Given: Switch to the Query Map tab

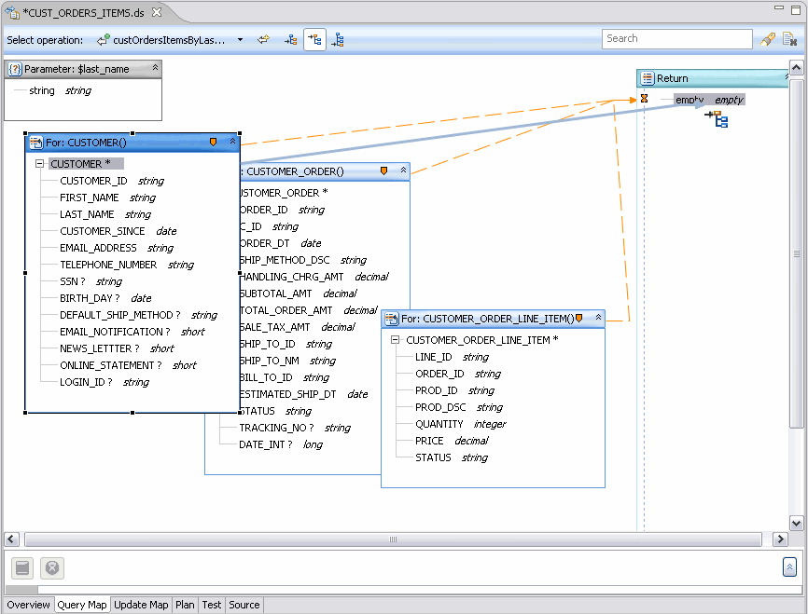Looking at the screenshot, I should [x=82, y=605].
